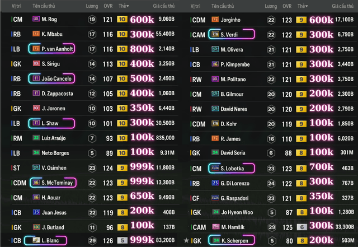Select highlighted player João Cancelo

click(51, 78)
